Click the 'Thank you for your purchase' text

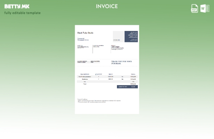[121, 63]
